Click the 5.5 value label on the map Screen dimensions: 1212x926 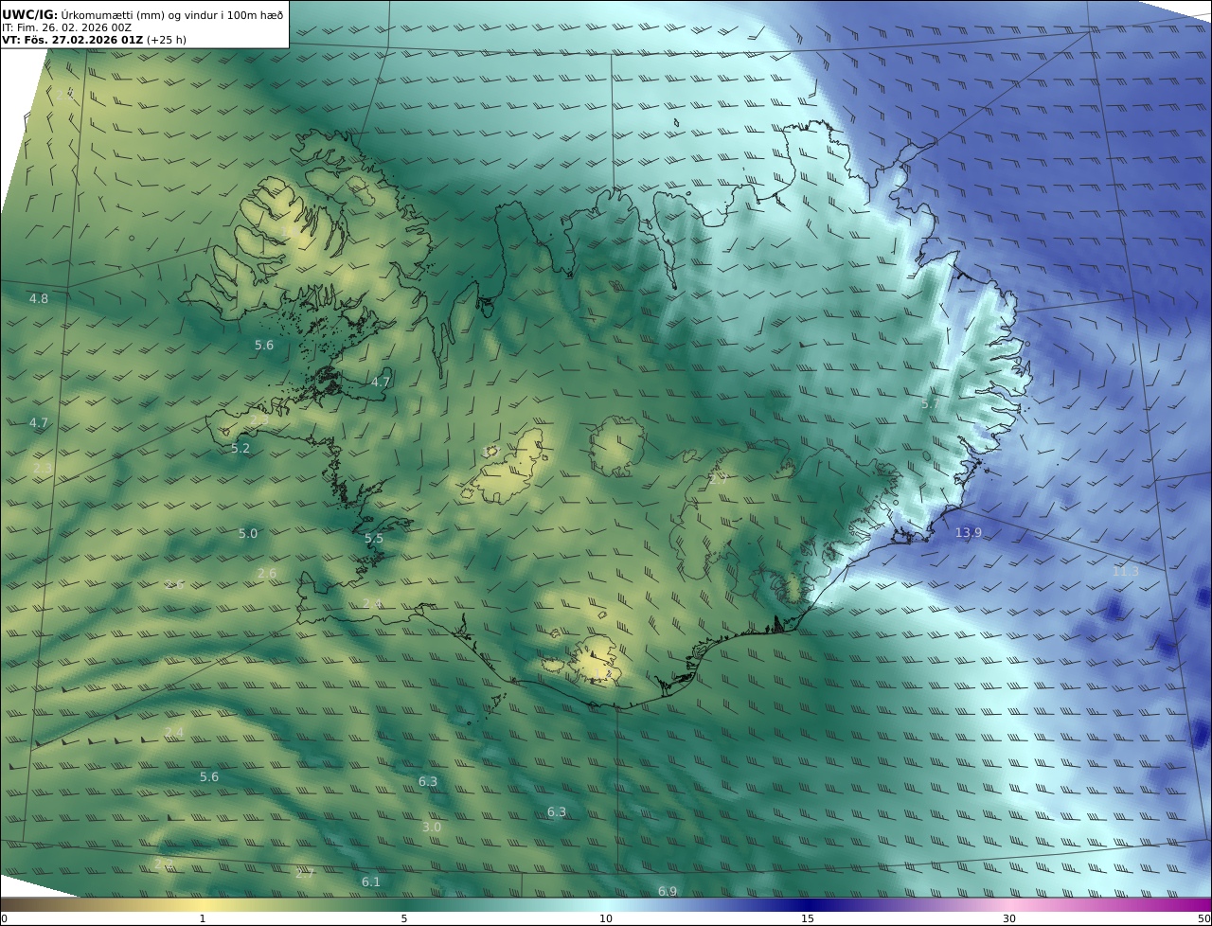click(374, 538)
